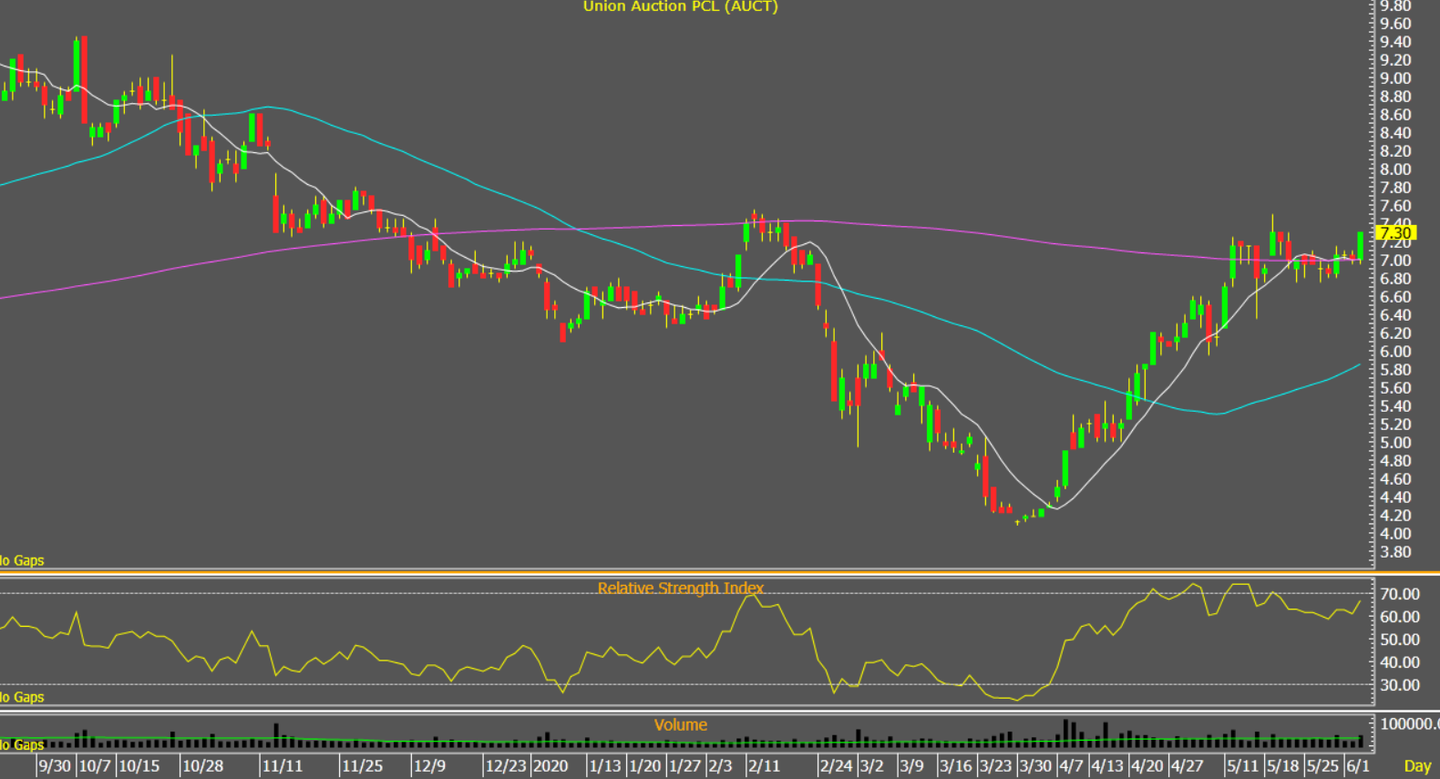Viewport: 1440px width, 779px height.
Task: Click the highlighted 7.30 current price tag
Action: (1395, 233)
